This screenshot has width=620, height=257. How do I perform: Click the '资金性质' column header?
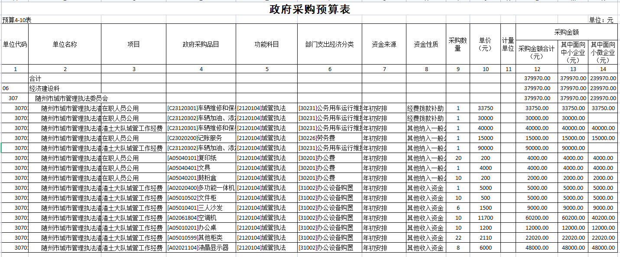tap(426, 44)
